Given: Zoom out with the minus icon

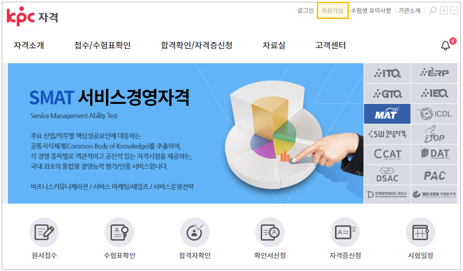Looking at the screenshot, I should 454,10.
